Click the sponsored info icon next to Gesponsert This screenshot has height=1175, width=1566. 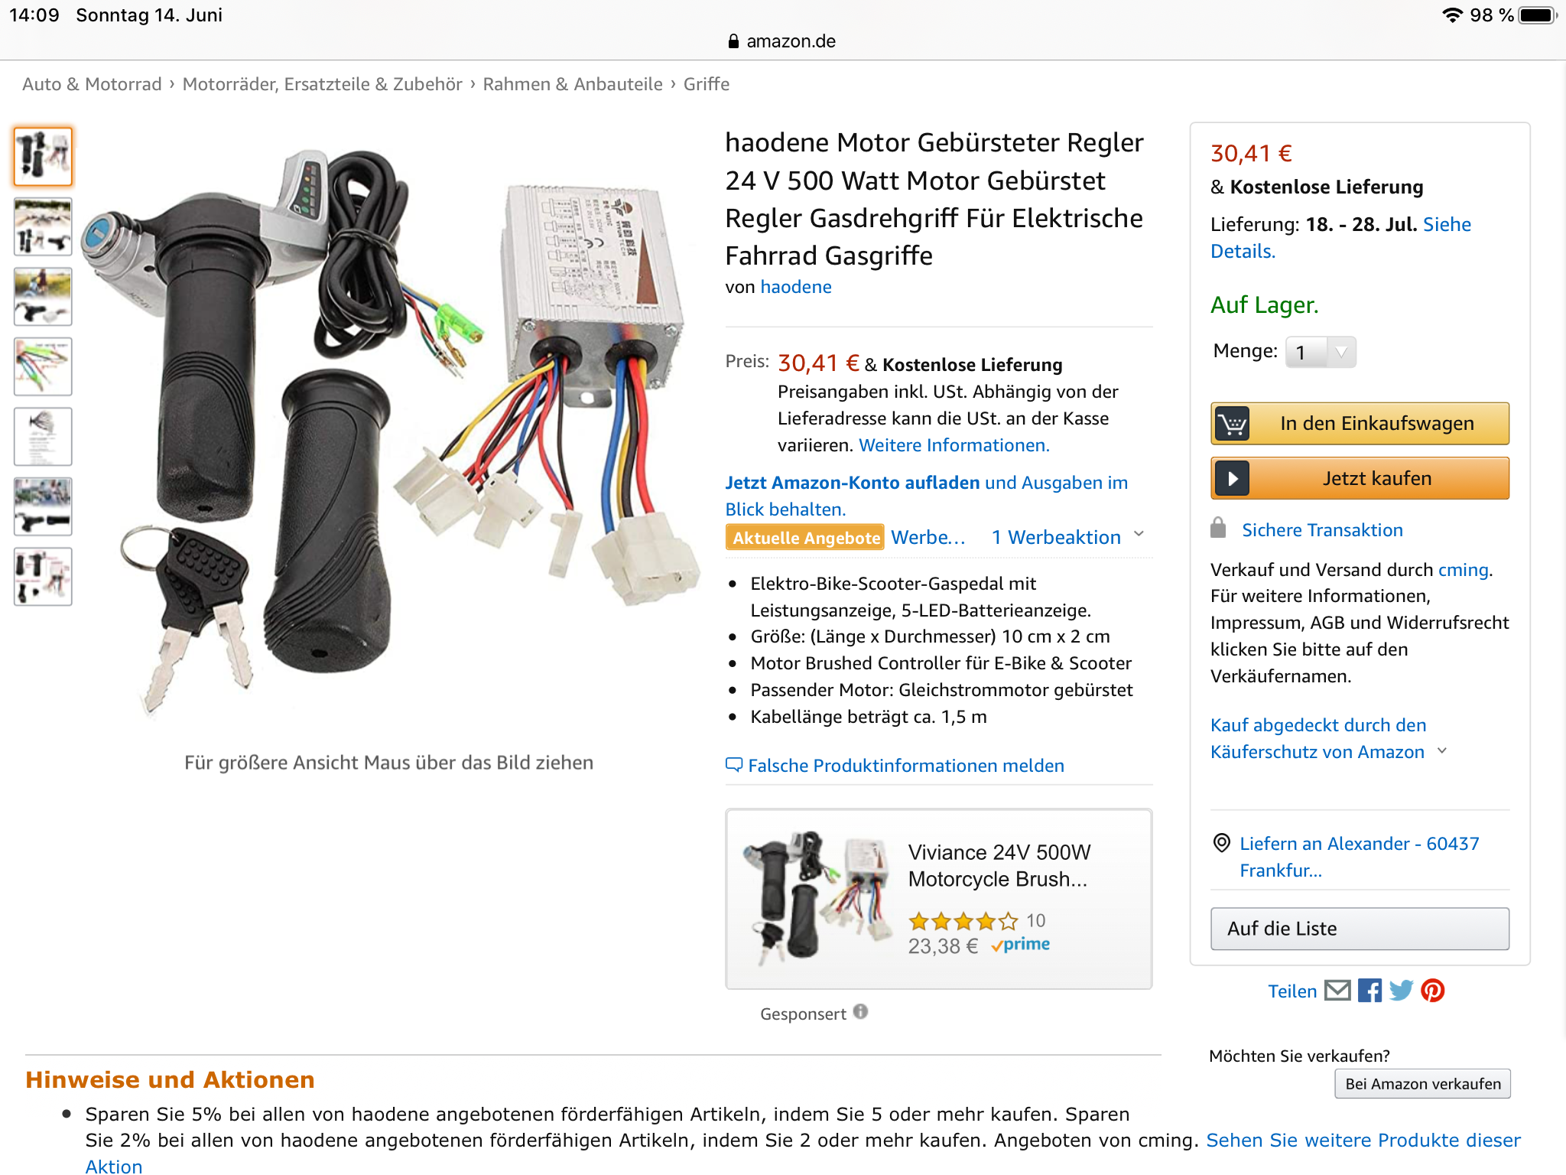click(861, 1012)
